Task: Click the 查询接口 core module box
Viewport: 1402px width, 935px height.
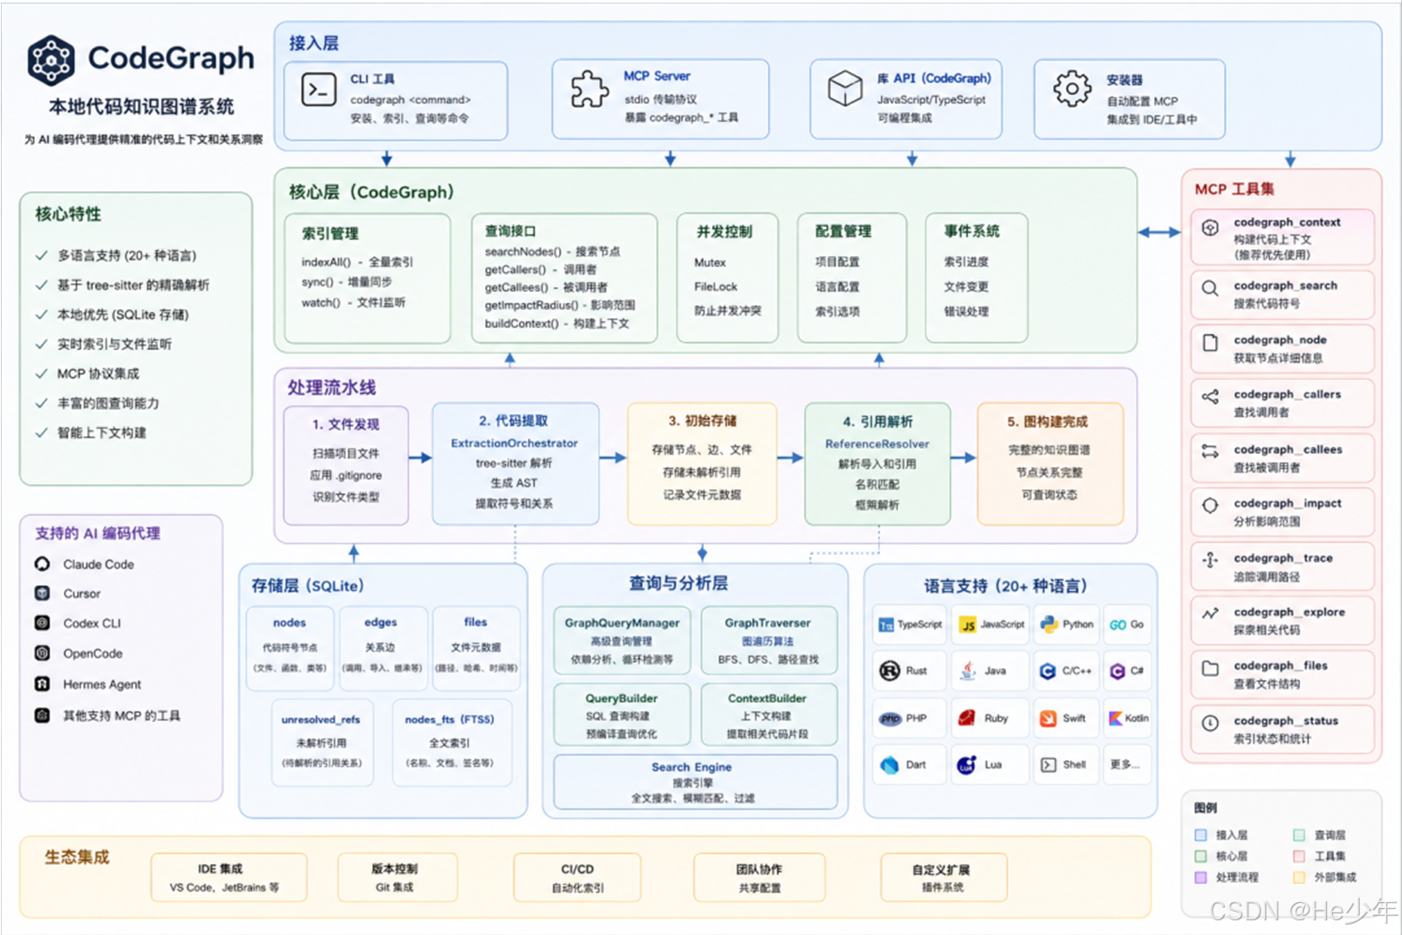Action: point(564,278)
